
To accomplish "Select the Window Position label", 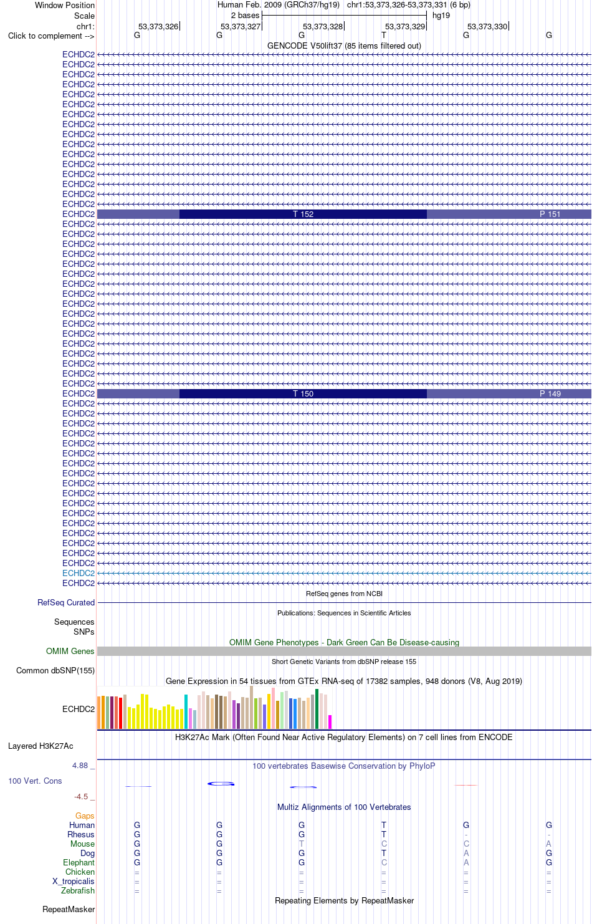I will (65, 5).
